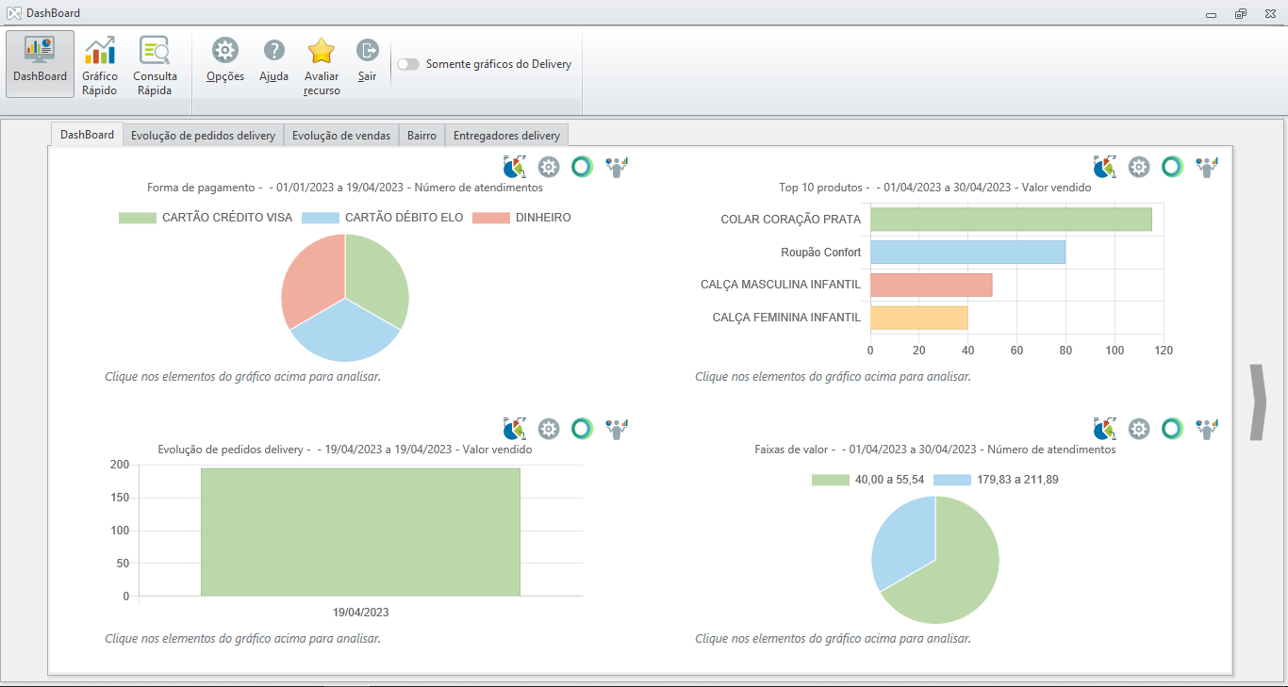Select the Entregadores delivery tab
Image resolution: width=1288 pixels, height=687 pixels.
click(x=506, y=136)
